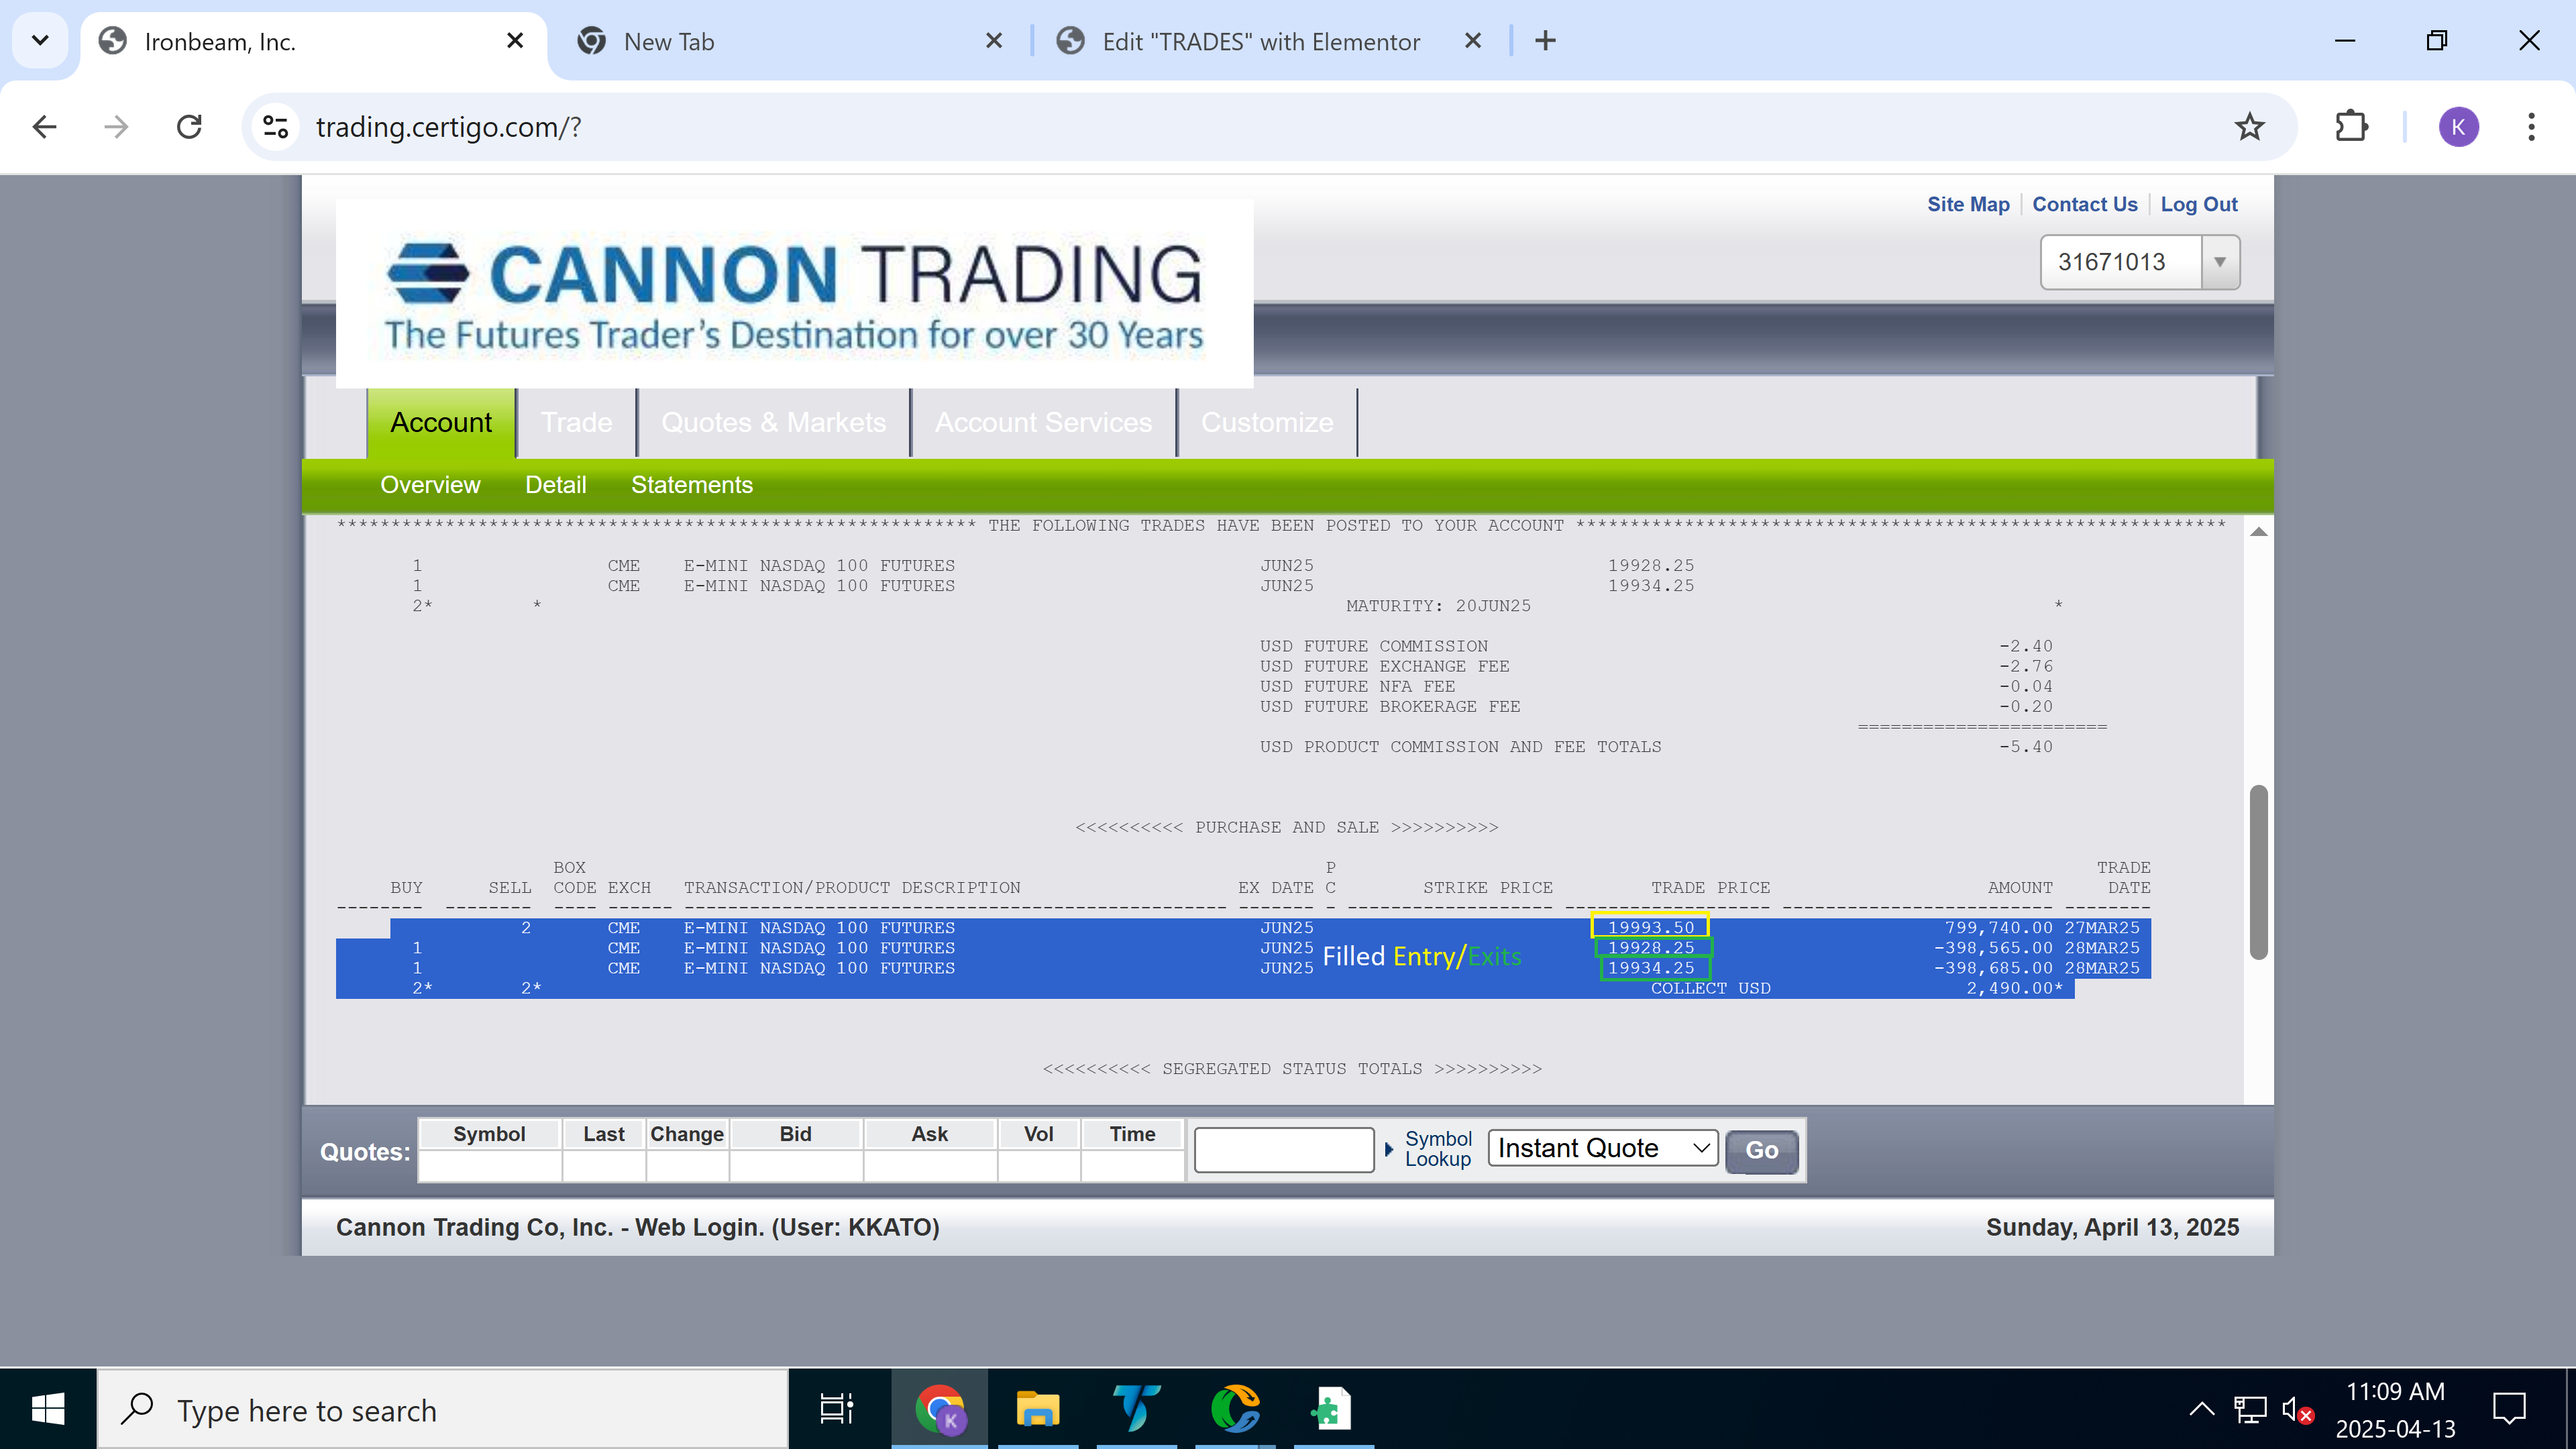This screenshot has width=2576, height=1449.
Task: Open the tab search chevron
Action: pos(40,41)
